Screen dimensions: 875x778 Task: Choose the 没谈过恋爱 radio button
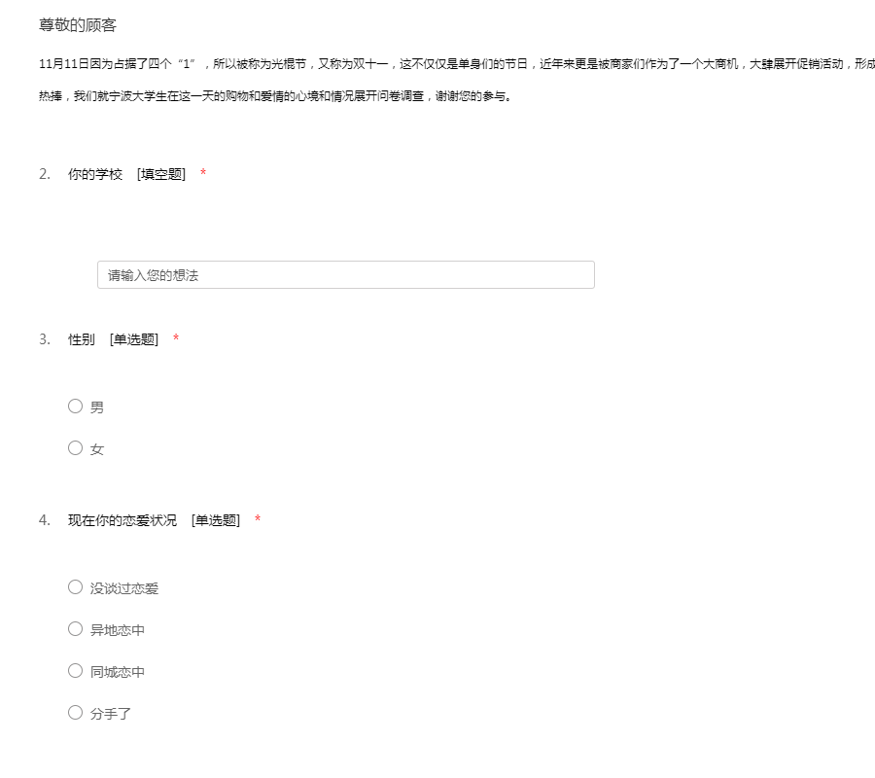click(x=75, y=587)
